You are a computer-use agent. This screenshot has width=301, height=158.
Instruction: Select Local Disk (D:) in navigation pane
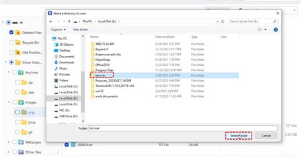[x=66, y=92]
